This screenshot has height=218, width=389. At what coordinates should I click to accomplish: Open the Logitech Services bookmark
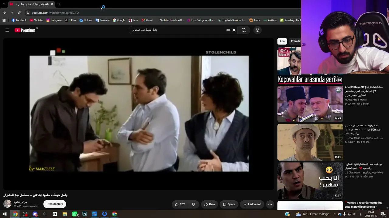coord(232,20)
